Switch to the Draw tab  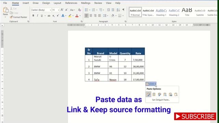tap(36, 3)
